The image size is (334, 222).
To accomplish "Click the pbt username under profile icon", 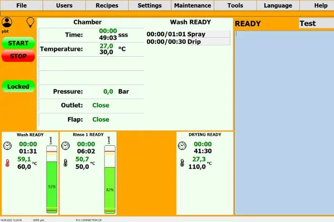I will coord(5,31).
